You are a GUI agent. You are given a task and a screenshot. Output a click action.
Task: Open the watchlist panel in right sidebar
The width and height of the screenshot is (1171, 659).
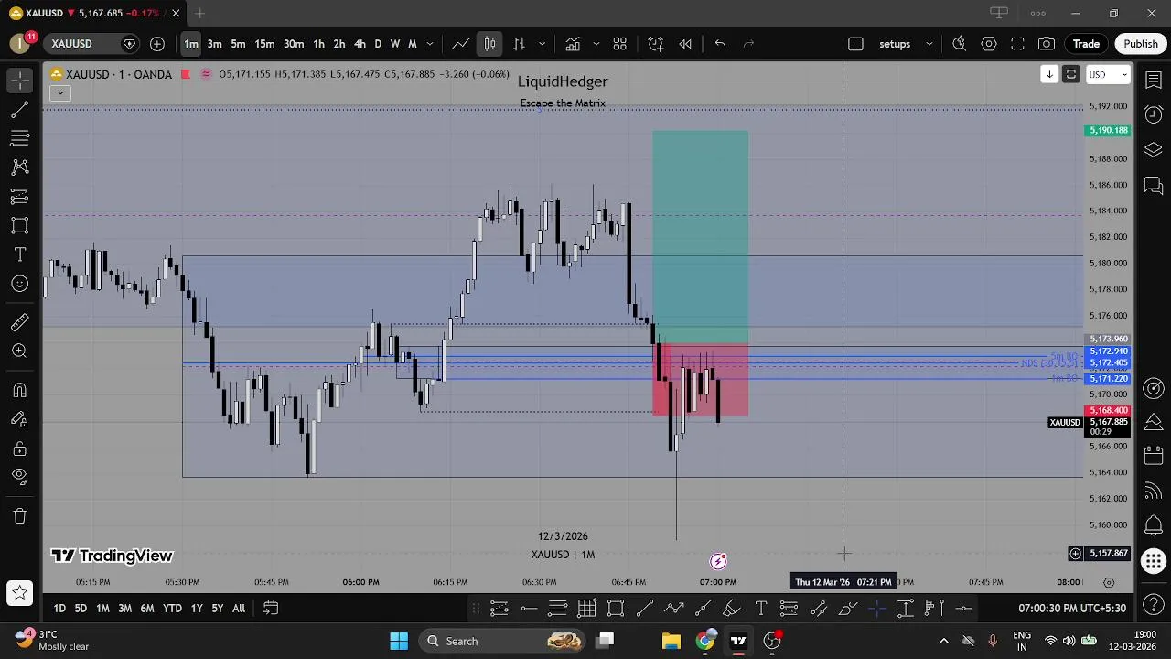1154,81
